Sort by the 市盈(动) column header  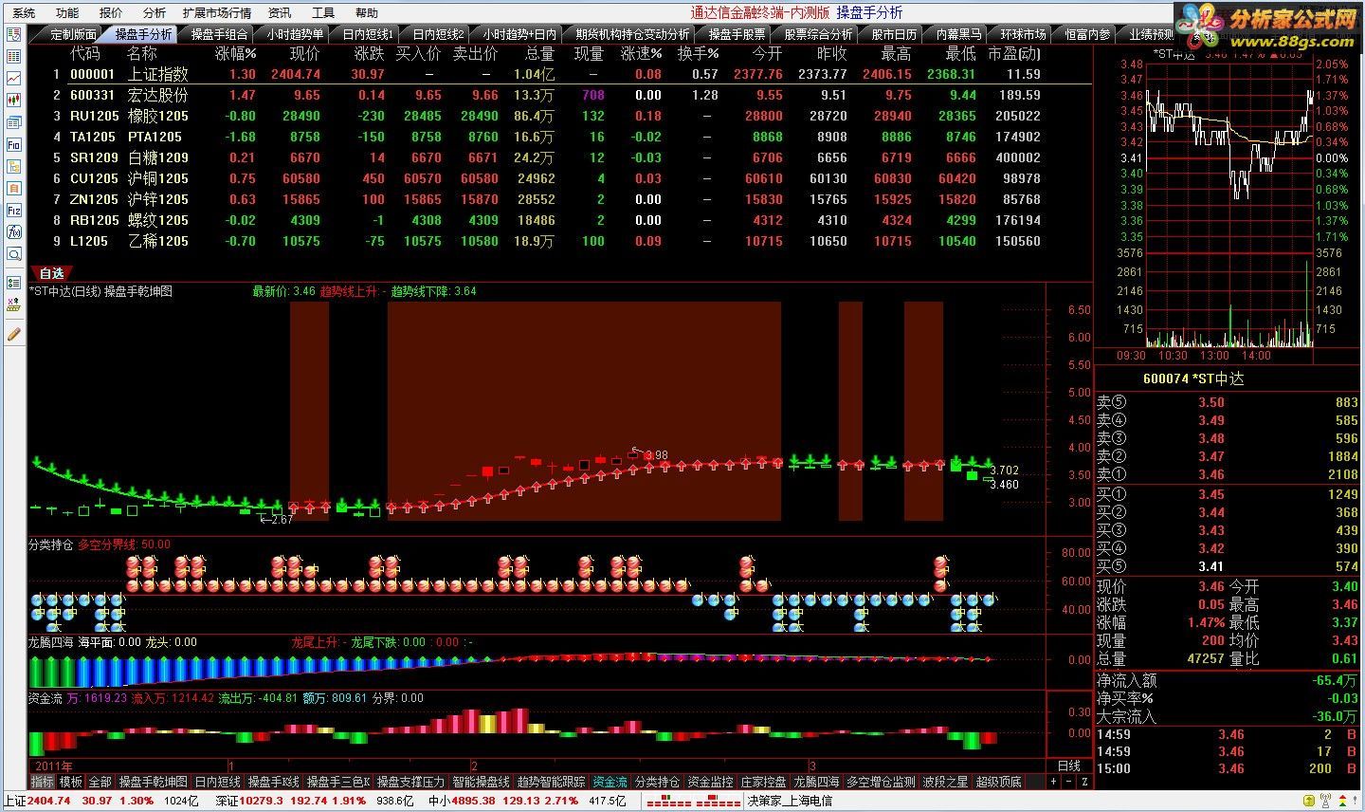(x=1013, y=53)
